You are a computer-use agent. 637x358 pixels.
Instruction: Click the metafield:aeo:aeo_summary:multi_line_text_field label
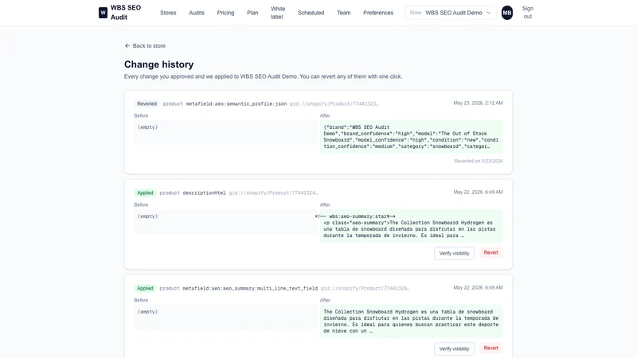pos(250,289)
